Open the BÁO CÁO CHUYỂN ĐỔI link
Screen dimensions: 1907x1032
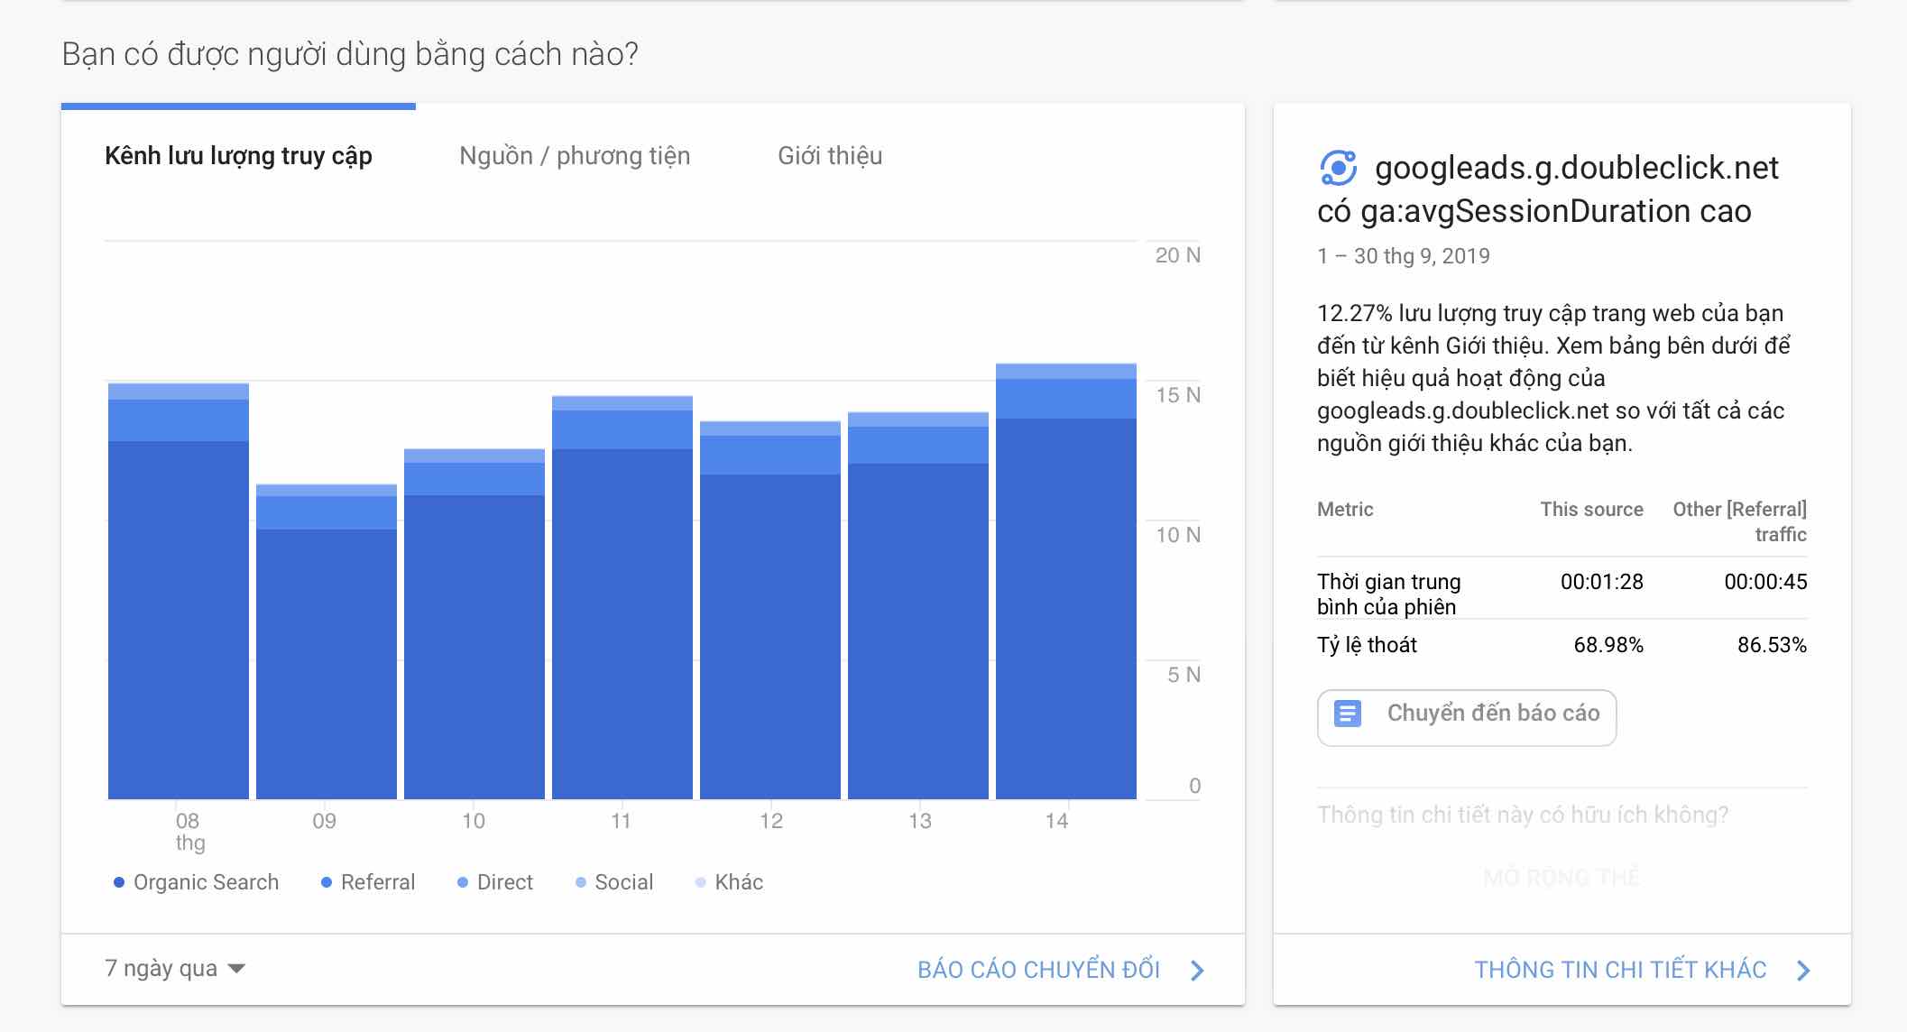1038,970
